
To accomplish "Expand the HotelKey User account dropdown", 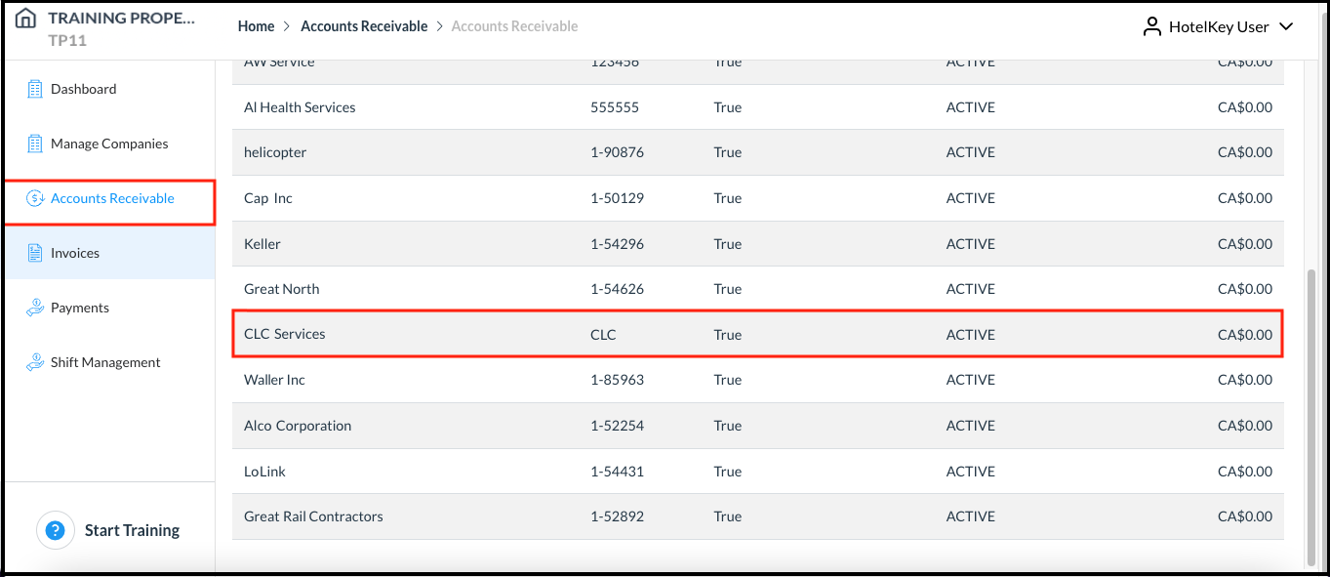I will coord(1288,26).
